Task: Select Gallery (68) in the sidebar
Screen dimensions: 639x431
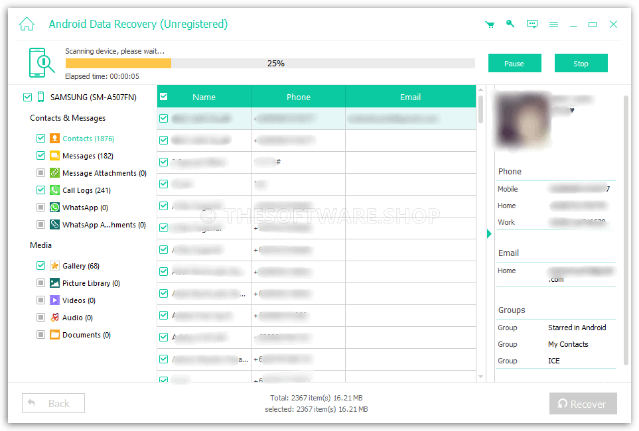Action: [x=81, y=266]
